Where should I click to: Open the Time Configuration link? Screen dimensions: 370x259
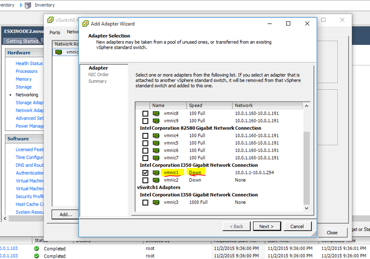coord(29,157)
